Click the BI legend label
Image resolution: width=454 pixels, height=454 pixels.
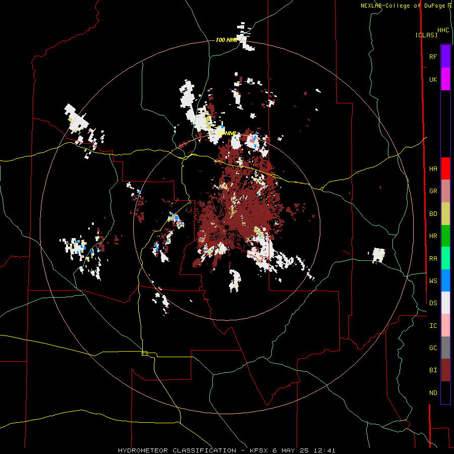(433, 370)
